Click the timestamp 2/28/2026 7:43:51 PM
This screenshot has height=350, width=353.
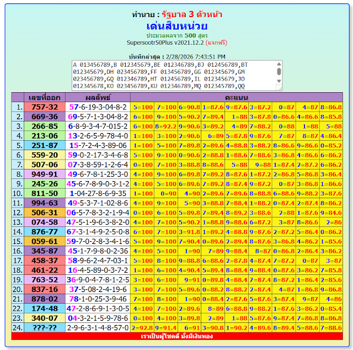(x=195, y=56)
